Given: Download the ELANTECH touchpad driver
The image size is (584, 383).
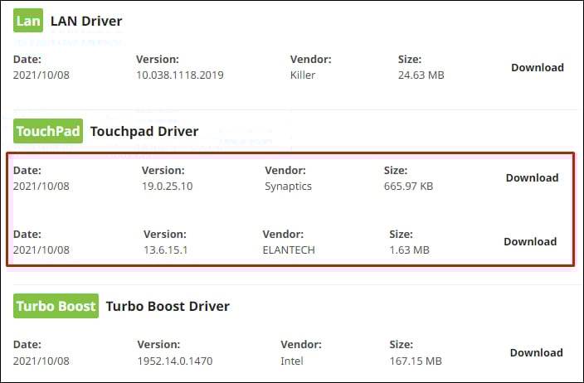Looking at the screenshot, I should (x=530, y=241).
